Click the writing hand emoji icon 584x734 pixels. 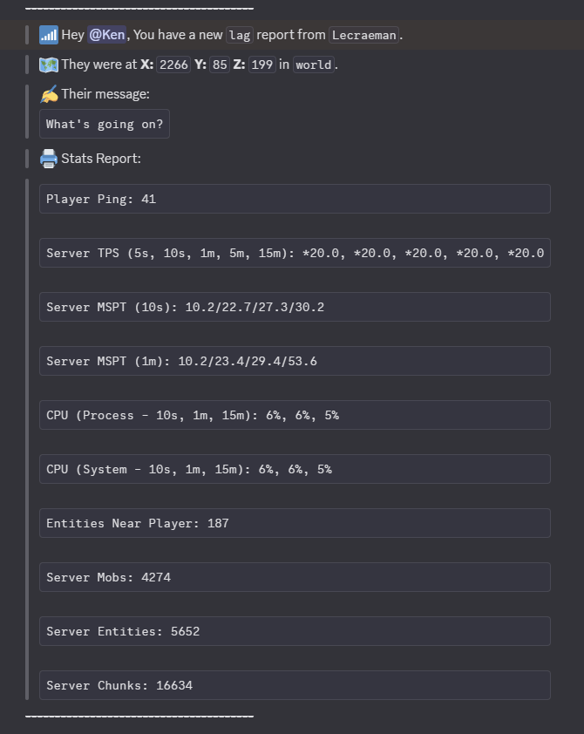[49, 94]
